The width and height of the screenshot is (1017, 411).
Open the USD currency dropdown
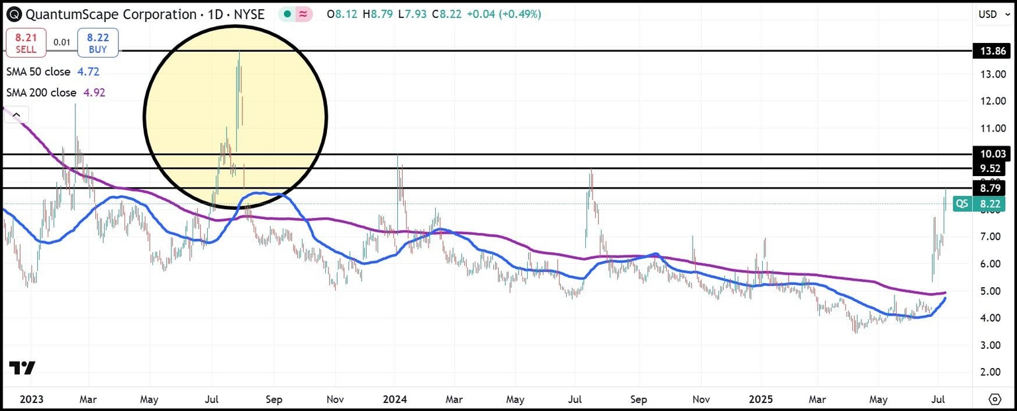pyautogui.click(x=990, y=13)
